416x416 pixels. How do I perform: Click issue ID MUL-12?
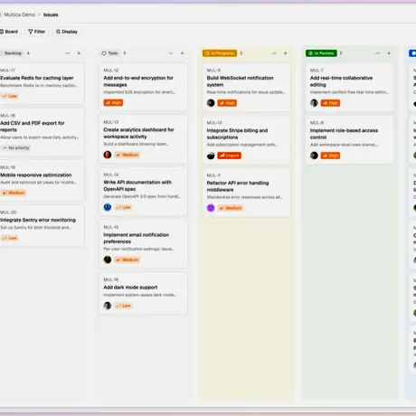click(111, 71)
